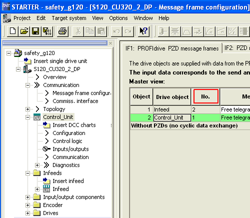
Task: Open Message frame configuration tree item
Action: [x=82, y=93]
